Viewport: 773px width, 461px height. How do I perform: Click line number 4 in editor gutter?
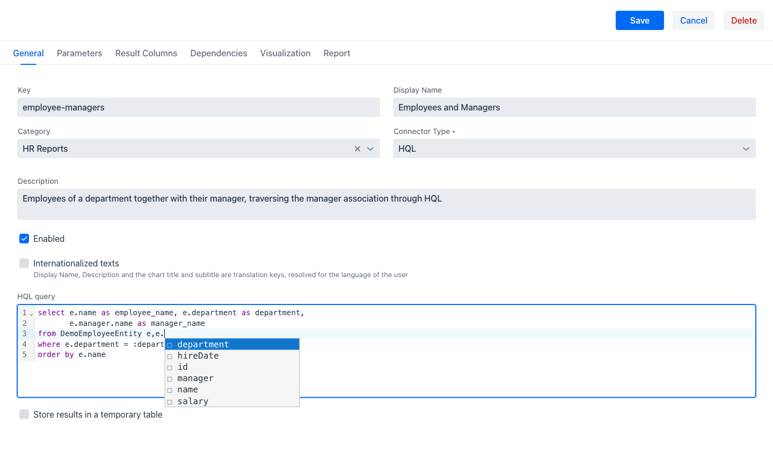click(x=24, y=344)
